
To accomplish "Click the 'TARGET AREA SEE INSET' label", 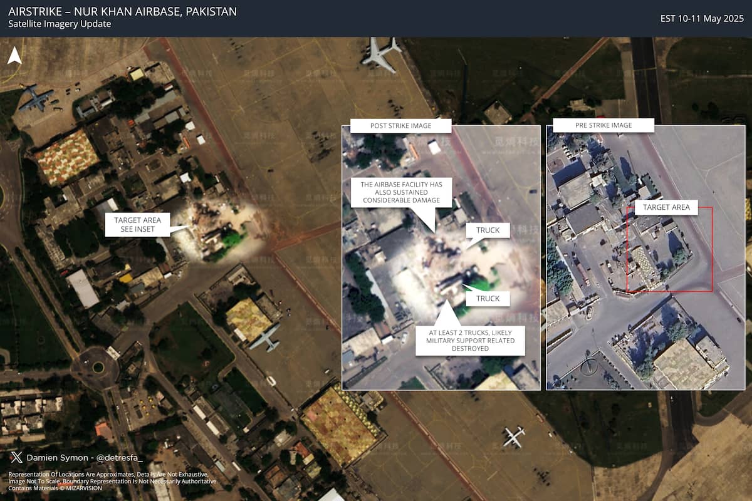I will 137,225.
